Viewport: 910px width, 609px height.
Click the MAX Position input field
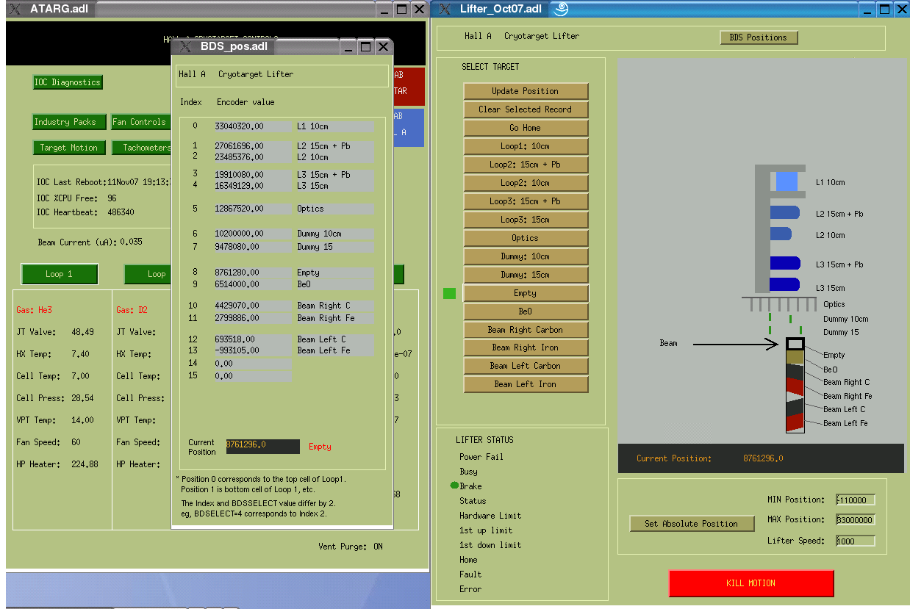click(856, 520)
